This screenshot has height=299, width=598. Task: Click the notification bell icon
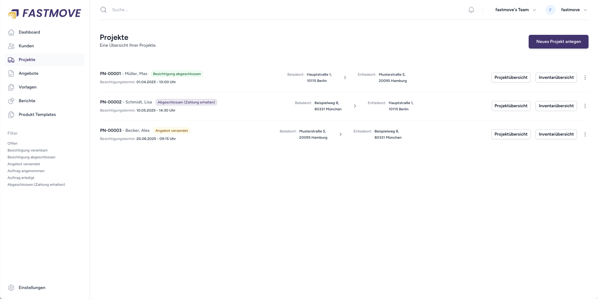pyautogui.click(x=471, y=10)
